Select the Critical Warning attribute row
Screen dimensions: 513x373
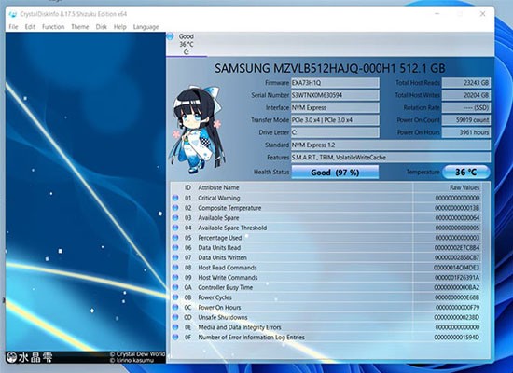[326, 198]
